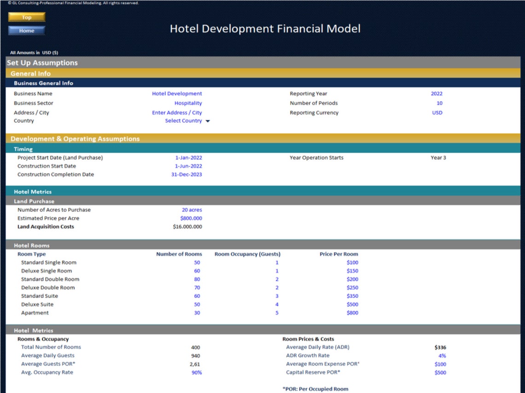The image size is (525, 393).
Task: Edit the ADR Growth Rate percentage
Action: click(x=441, y=355)
